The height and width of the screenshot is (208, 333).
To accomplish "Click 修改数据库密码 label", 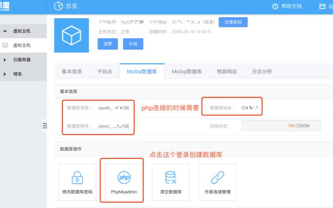I will coord(77,192).
